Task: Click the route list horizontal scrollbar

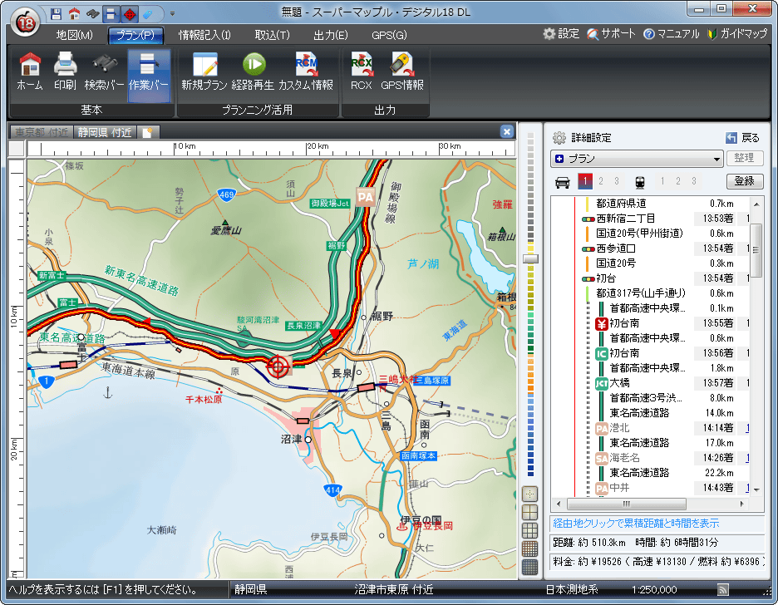Action: tap(651, 504)
